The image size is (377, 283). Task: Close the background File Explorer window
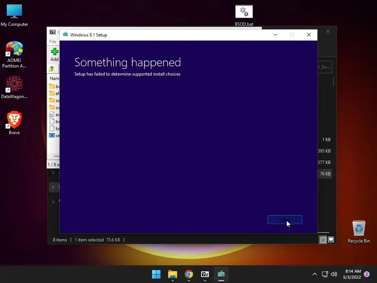328,32
